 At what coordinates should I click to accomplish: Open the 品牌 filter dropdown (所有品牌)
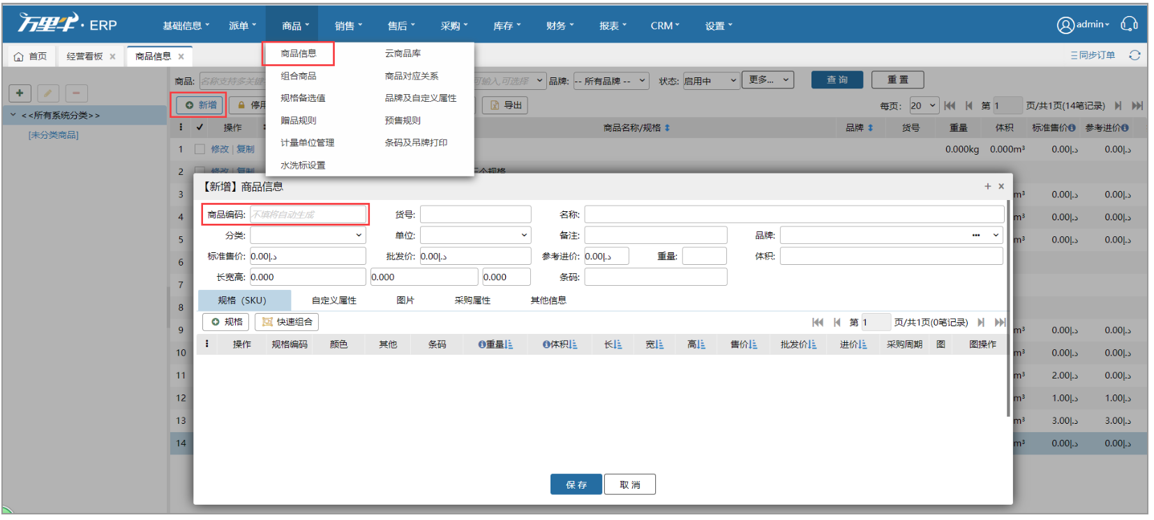[x=610, y=81]
